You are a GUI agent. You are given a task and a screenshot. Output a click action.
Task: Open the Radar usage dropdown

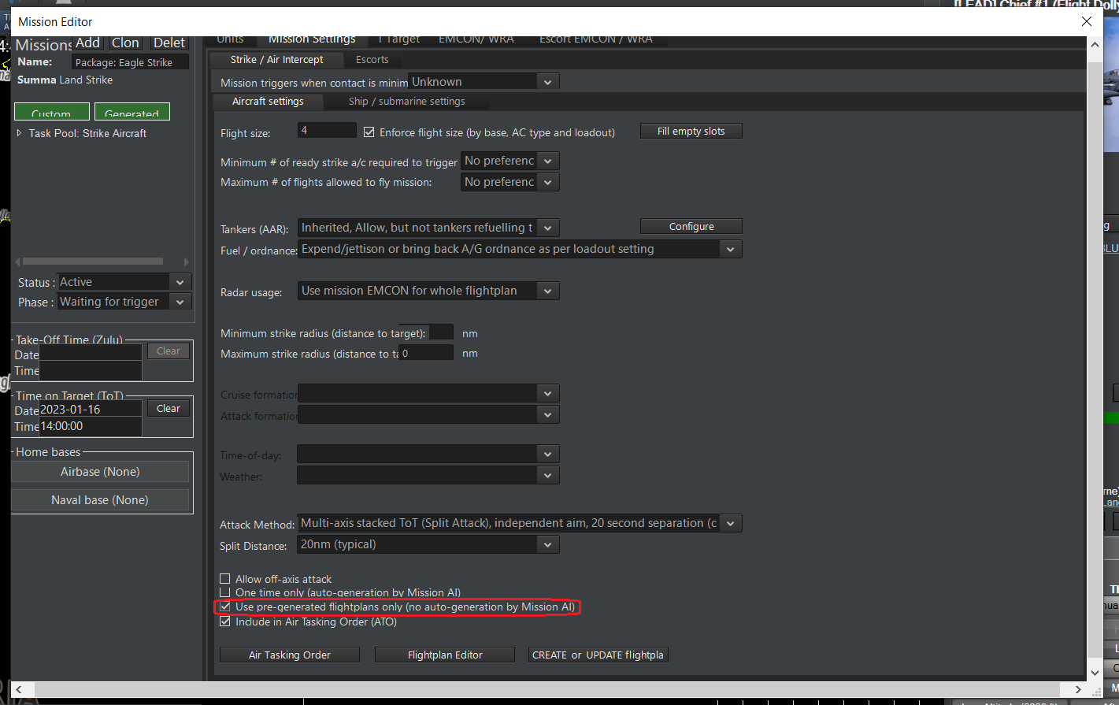tap(428, 291)
